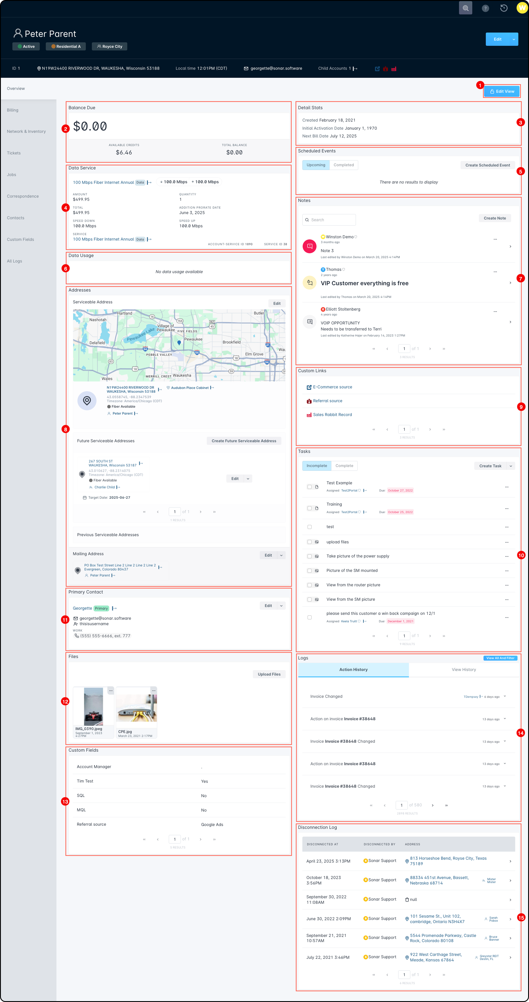Switch to View History logs tab
Screen dimensions: 529x1002
pos(464,670)
